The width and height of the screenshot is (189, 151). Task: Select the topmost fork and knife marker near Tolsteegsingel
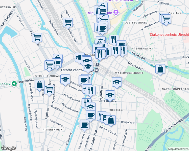click(x=114, y=40)
